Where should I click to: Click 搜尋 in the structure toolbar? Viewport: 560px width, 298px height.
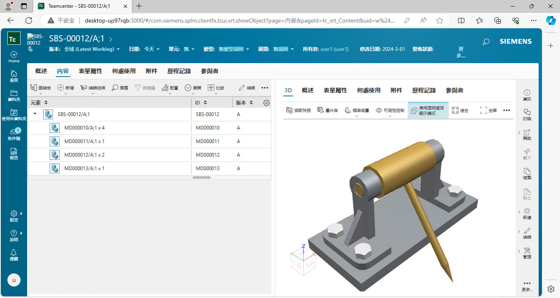120,88
